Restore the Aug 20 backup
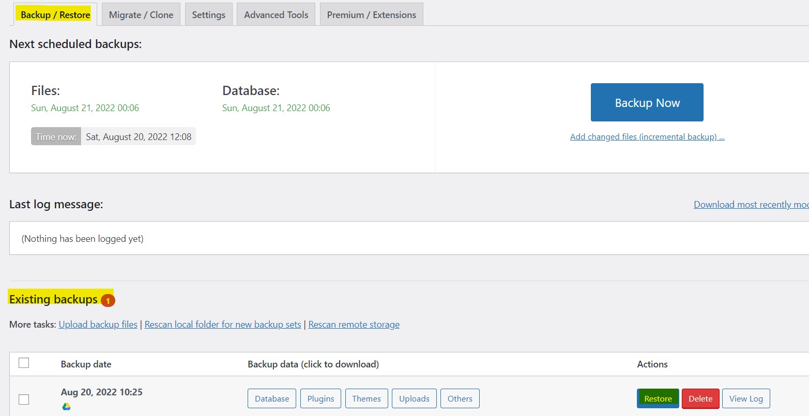 [658, 398]
